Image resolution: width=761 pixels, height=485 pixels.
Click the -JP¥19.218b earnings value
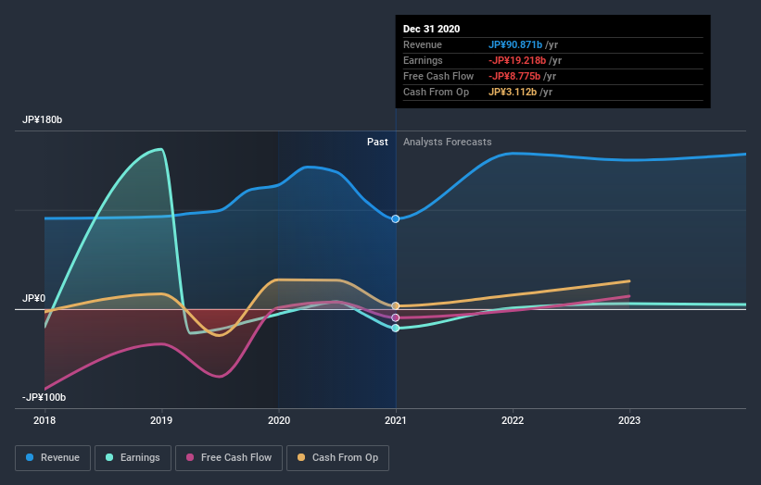[517, 60]
